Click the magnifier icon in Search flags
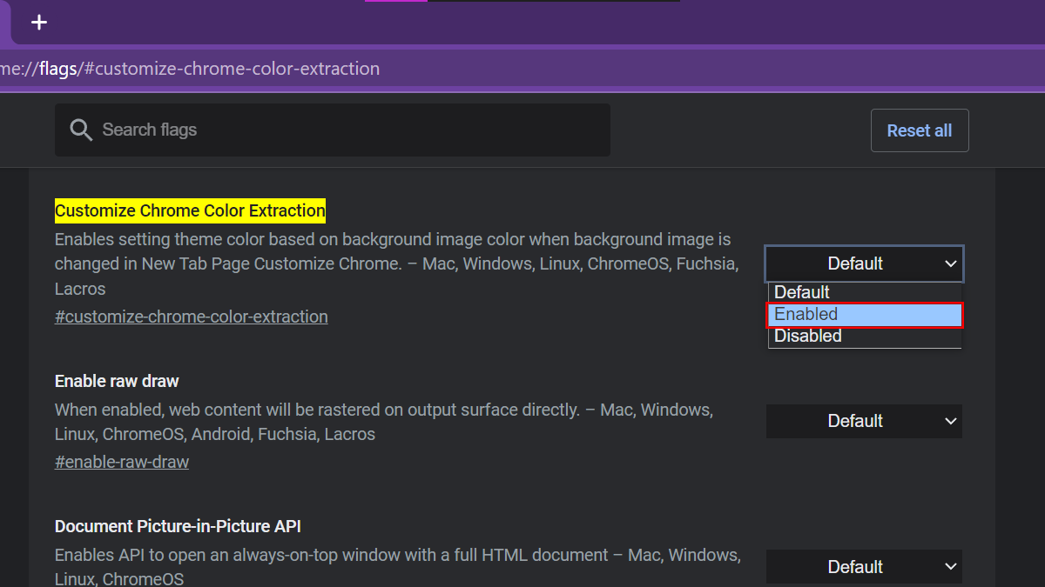1045x587 pixels. [x=81, y=130]
